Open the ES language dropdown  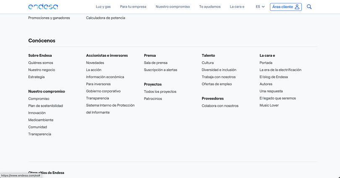click(x=260, y=7)
